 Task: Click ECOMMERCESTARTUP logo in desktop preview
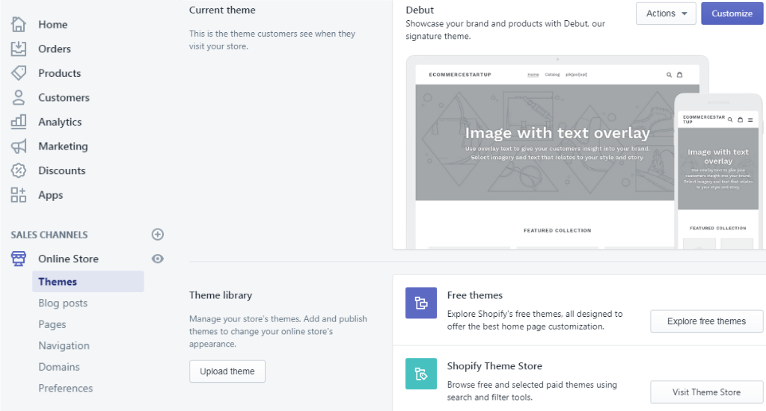(x=460, y=75)
